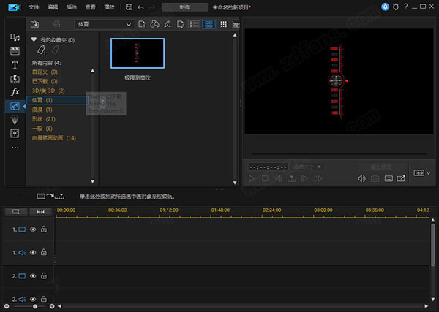Open the 文件 menu
Viewport: 439px width, 312px height.
[34, 7]
